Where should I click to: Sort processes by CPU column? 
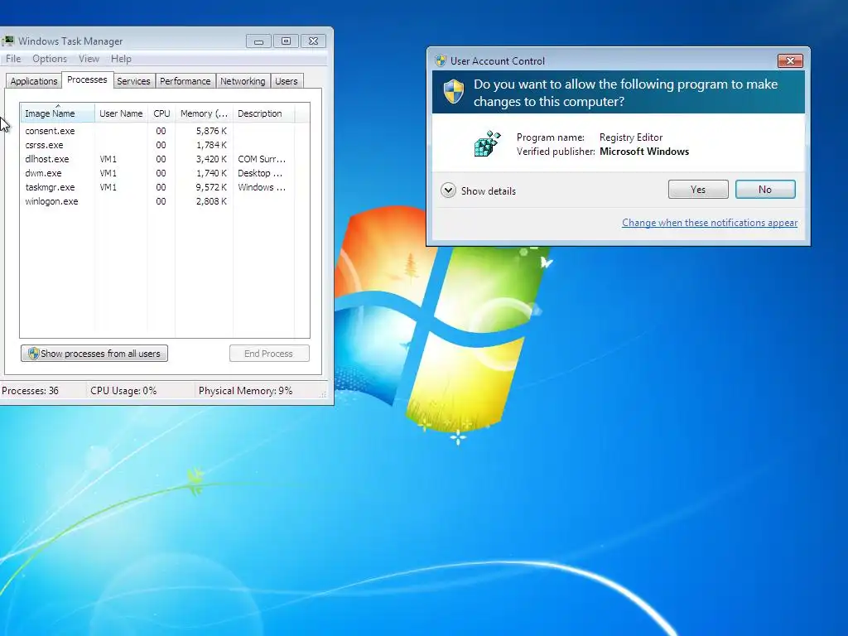tap(161, 113)
